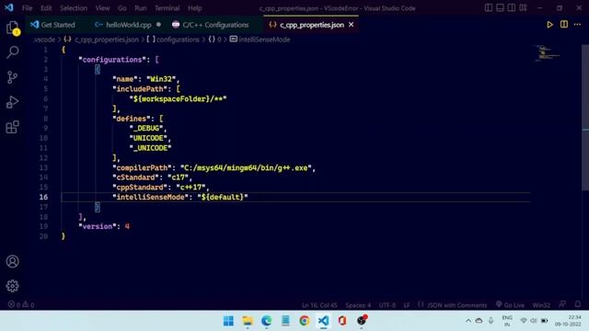This screenshot has width=589, height=331.
Task: Open the Windows Start menu
Action: point(228,321)
